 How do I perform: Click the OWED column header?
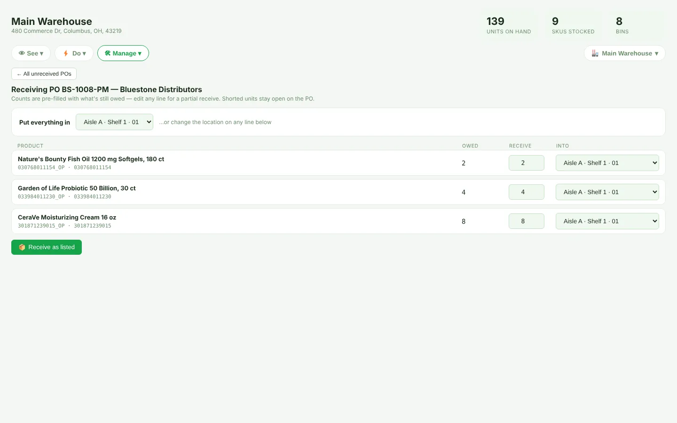tap(470, 146)
